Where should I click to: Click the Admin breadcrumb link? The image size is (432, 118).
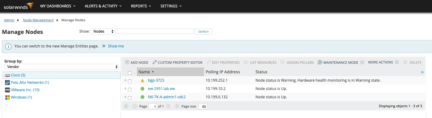pyautogui.click(x=9, y=20)
